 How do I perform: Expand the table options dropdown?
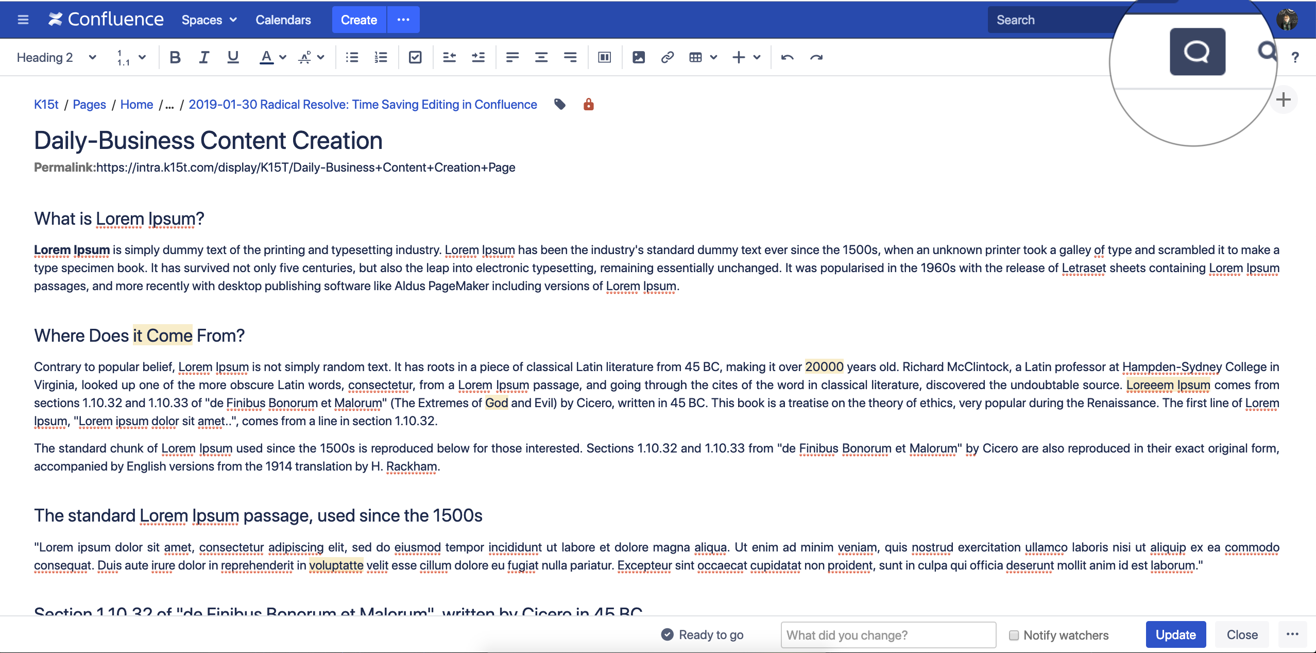[713, 57]
